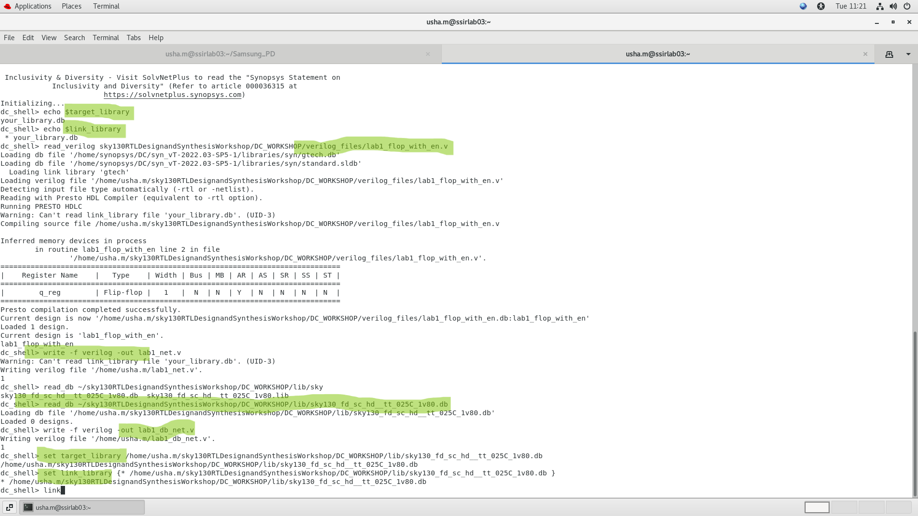
Task: Click the new tab icon button
Action: (x=889, y=54)
